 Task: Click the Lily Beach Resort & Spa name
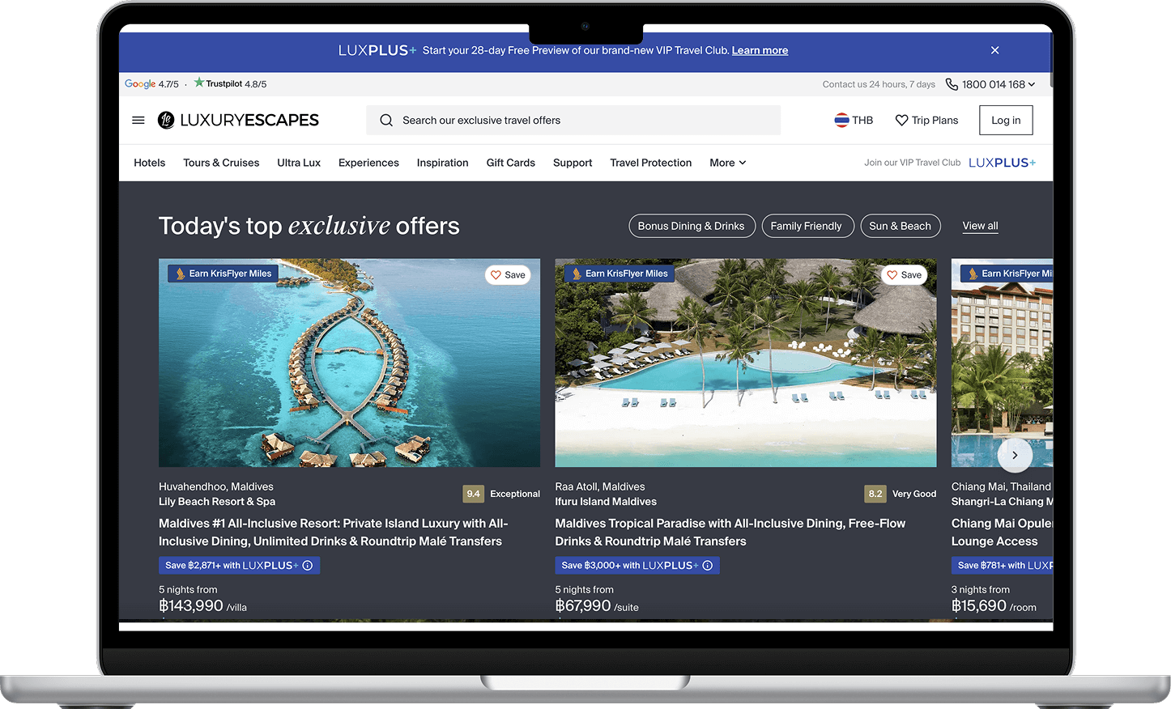(x=217, y=502)
